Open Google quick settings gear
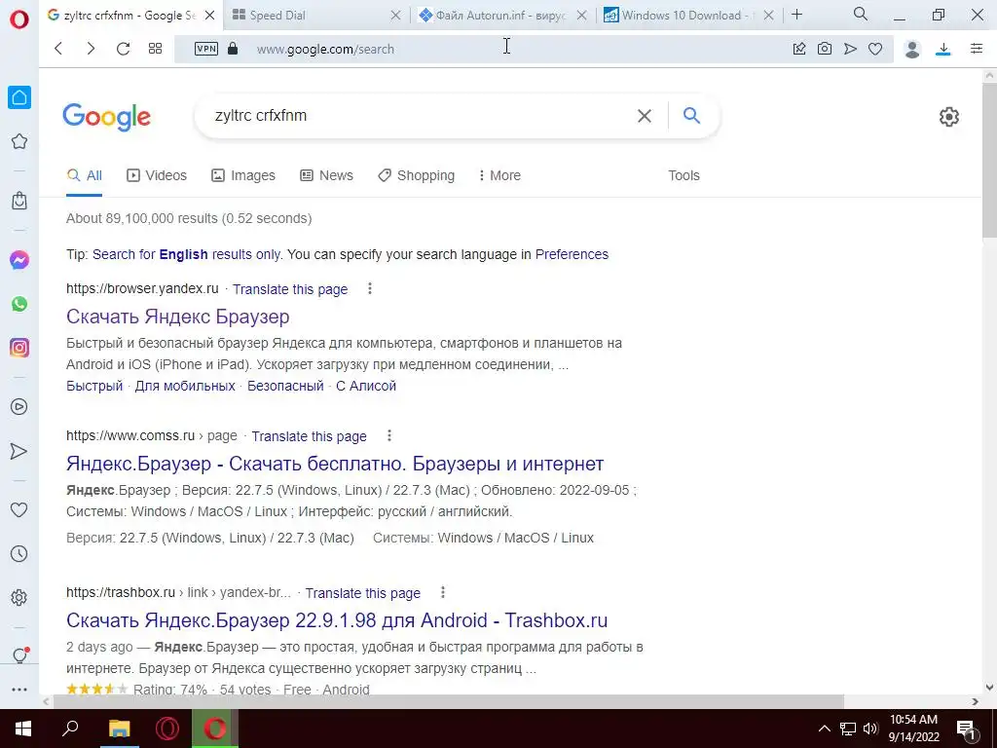The image size is (997, 748). tap(948, 117)
